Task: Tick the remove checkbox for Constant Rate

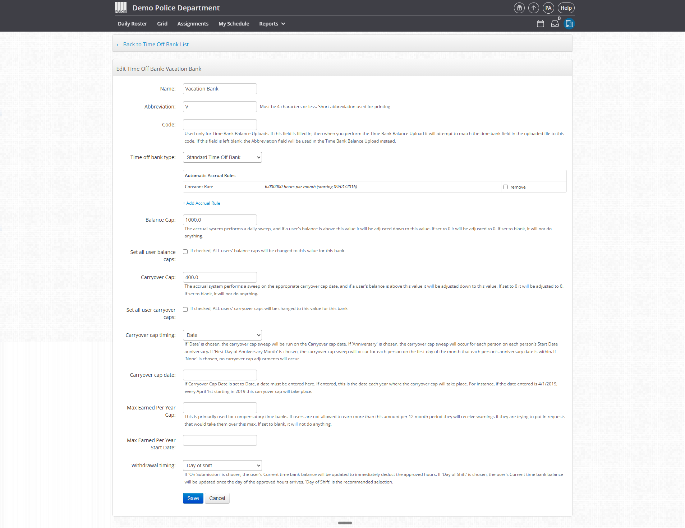Action: tap(506, 187)
